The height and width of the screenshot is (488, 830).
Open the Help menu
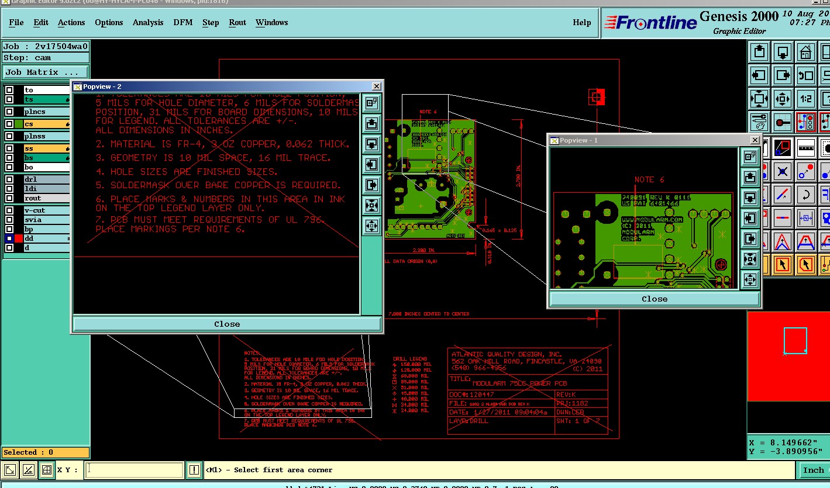pos(581,22)
